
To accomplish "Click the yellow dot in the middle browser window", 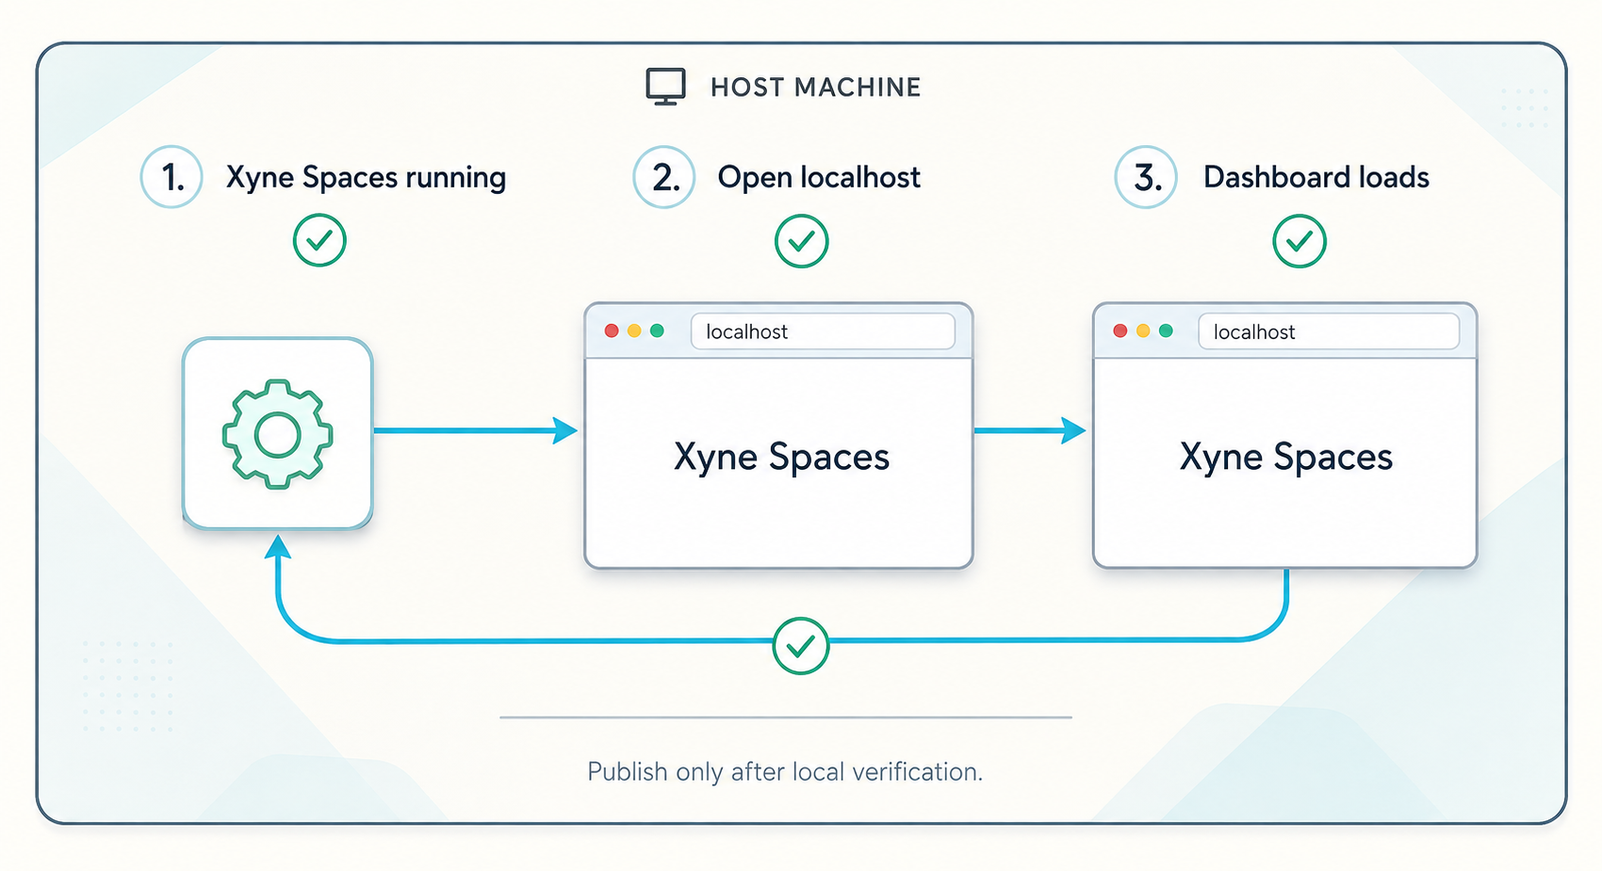I will (x=634, y=331).
